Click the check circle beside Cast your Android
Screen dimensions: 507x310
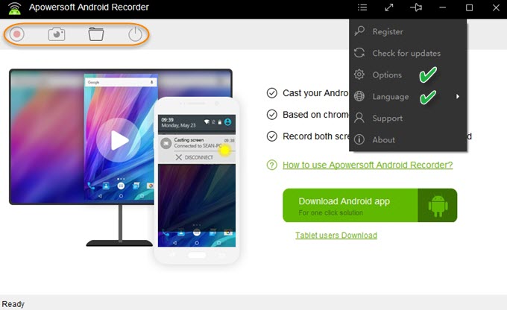pos(272,93)
